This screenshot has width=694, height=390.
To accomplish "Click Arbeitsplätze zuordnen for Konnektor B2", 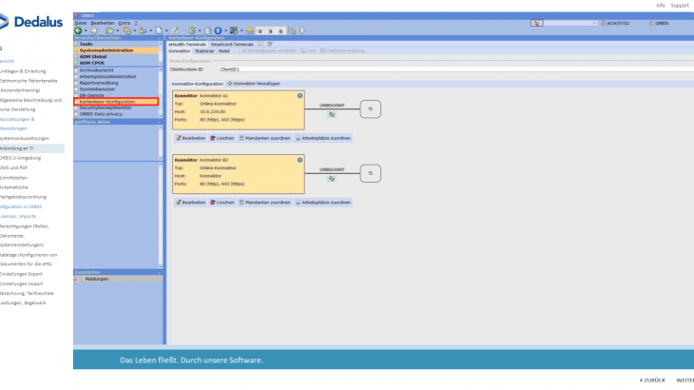I will (322, 203).
